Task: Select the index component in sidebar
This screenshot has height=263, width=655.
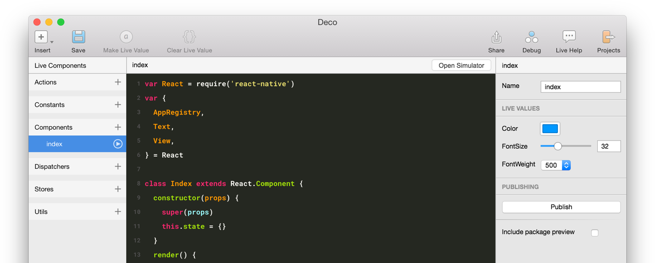Action: 78,144
